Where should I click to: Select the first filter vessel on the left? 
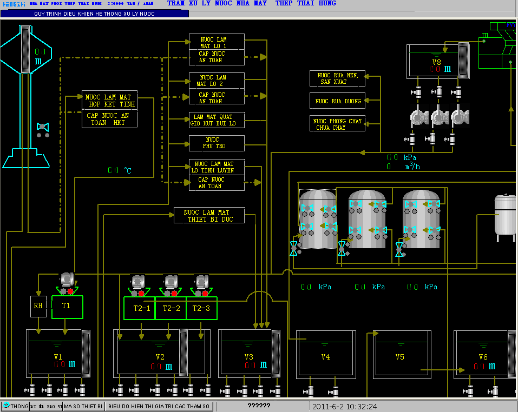pos(317,219)
